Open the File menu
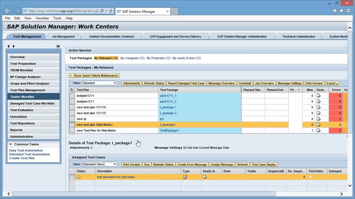 coord(7,18)
